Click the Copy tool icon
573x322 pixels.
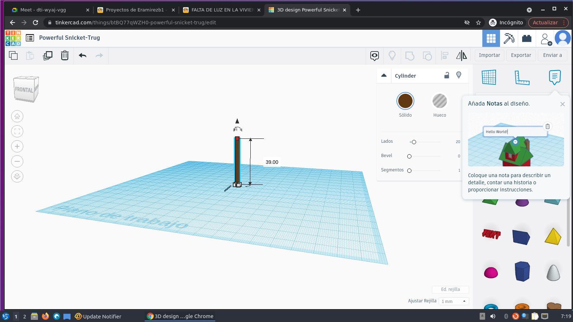(x=13, y=55)
